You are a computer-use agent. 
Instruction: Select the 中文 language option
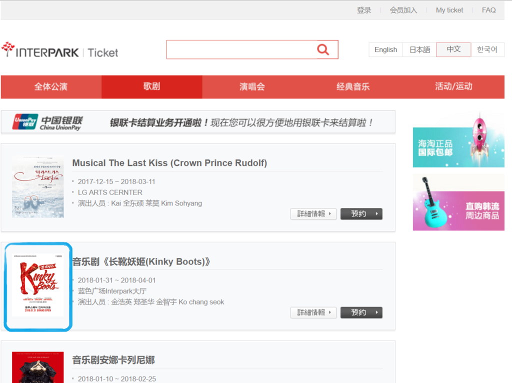point(453,49)
